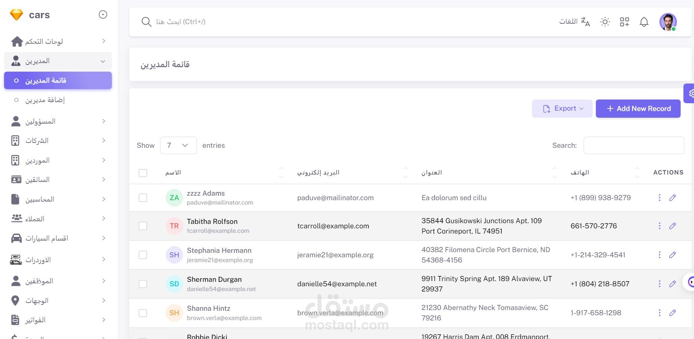Open notifications bell icon

pyautogui.click(x=644, y=22)
